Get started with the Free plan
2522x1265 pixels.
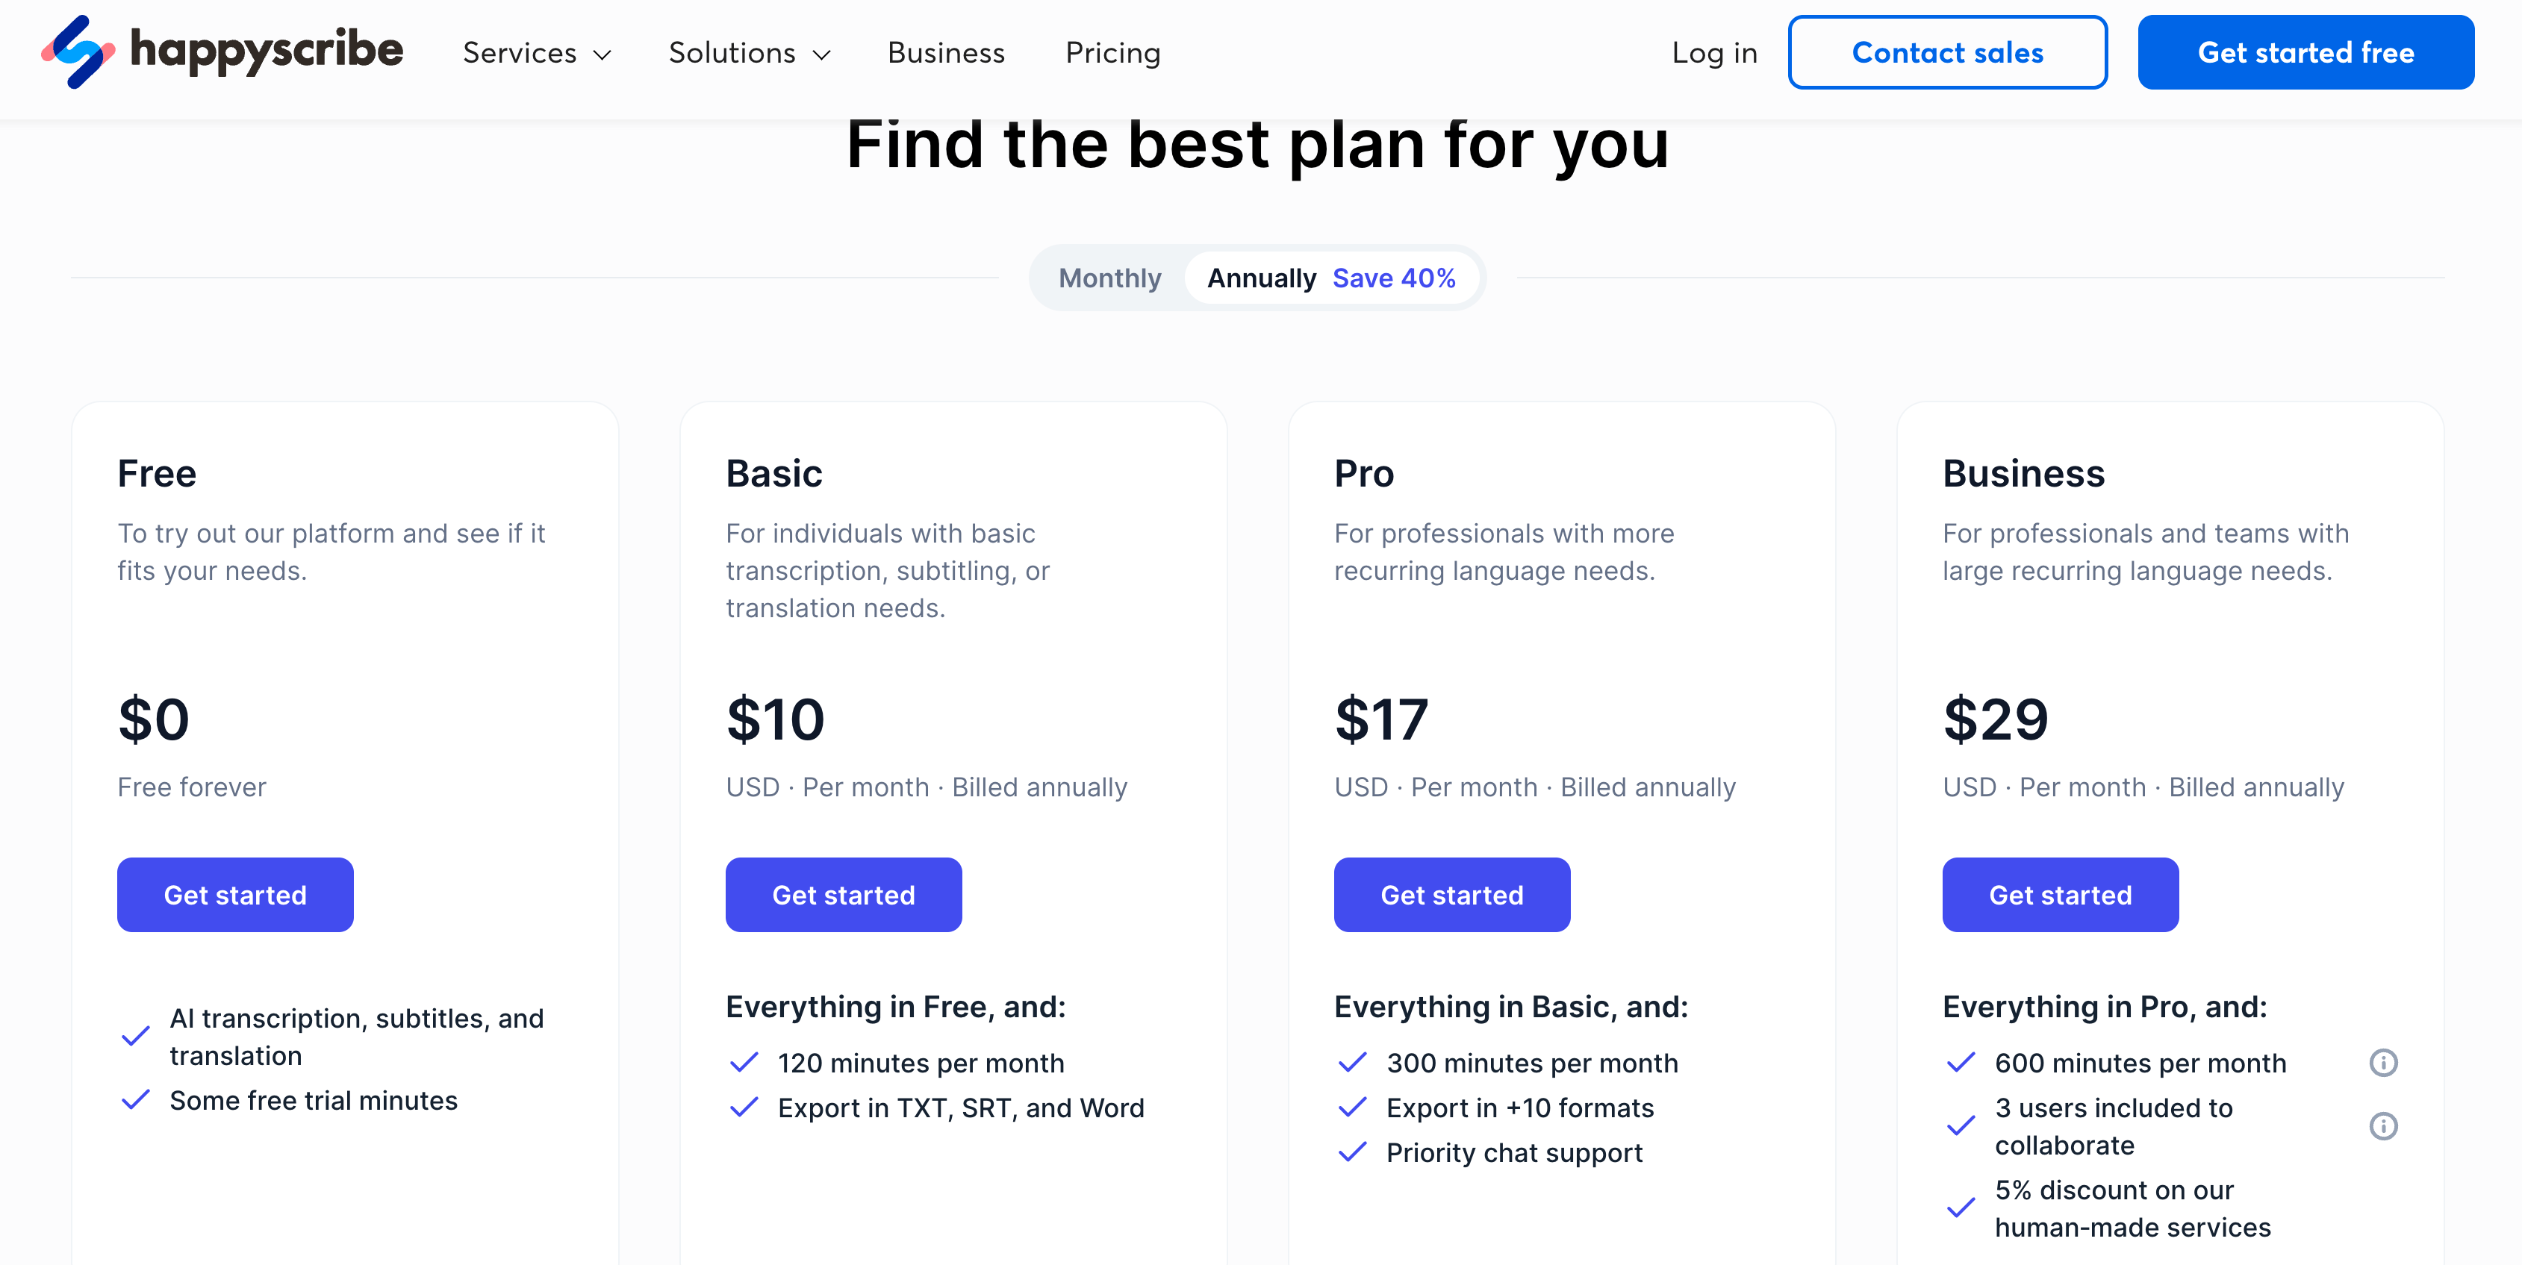pyautogui.click(x=235, y=894)
